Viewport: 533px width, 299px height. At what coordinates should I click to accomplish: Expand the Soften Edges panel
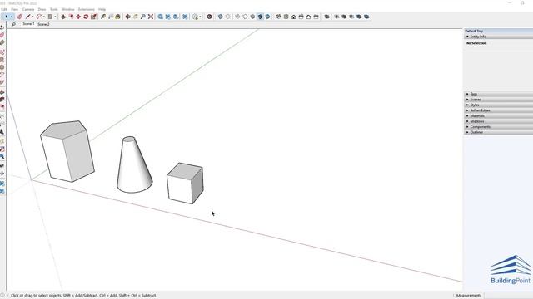[x=467, y=110]
